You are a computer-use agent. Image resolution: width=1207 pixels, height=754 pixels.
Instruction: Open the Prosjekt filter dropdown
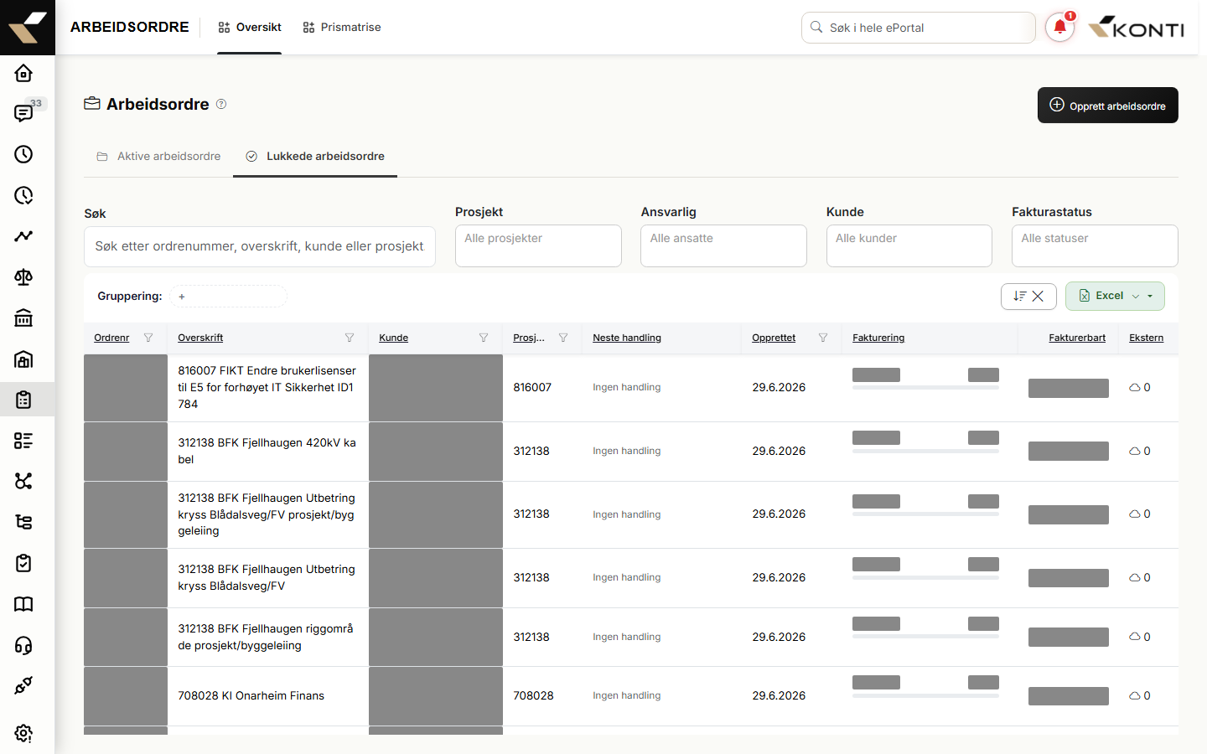coord(538,245)
